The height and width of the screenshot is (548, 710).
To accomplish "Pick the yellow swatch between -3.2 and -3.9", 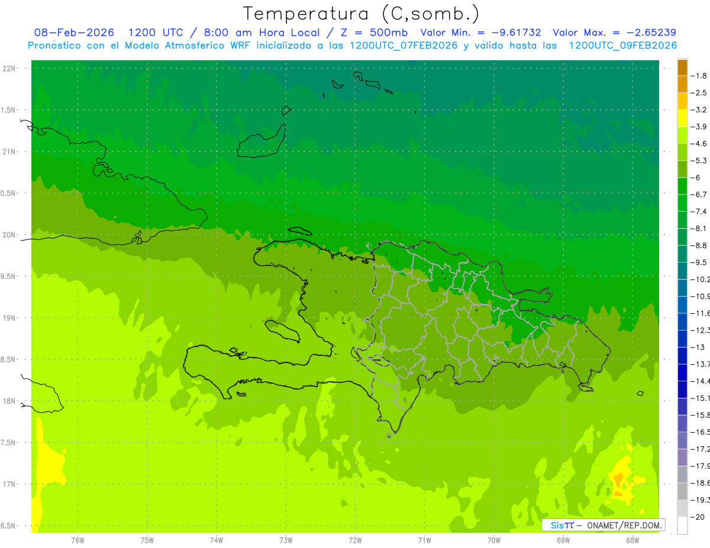I will click(682, 118).
